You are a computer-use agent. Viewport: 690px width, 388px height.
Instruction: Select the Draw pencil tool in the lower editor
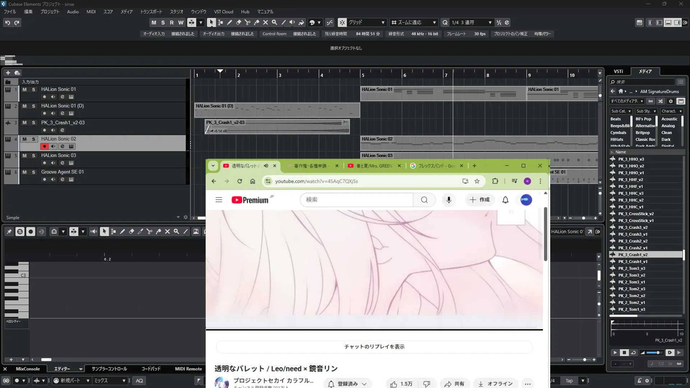pyautogui.click(x=122, y=232)
